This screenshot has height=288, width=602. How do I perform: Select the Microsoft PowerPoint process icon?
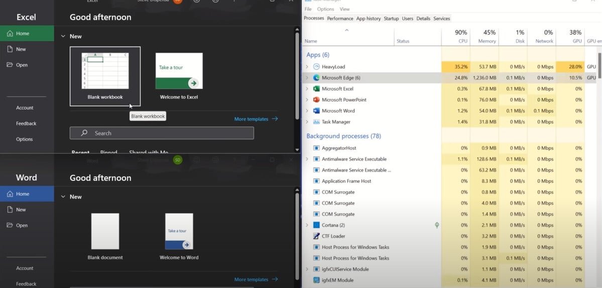(x=316, y=100)
